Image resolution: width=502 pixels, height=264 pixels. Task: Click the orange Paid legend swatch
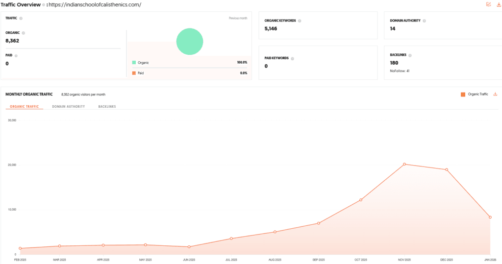coord(134,73)
